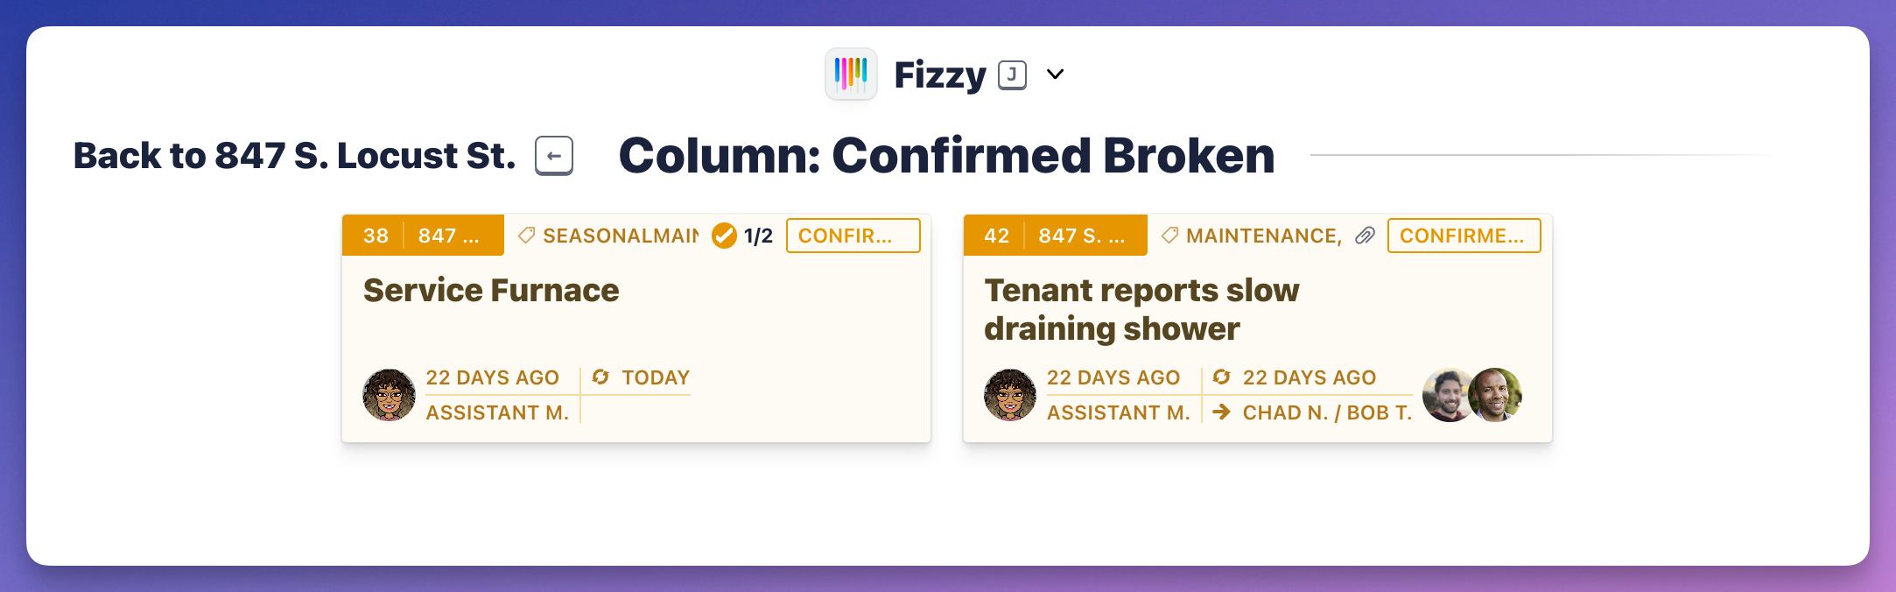Click card number 38 badge
1896x592 pixels.
[376, 236]
